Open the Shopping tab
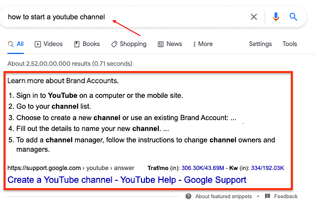The image size is (315, 212). pyautogui.click(x=129, y=44)
